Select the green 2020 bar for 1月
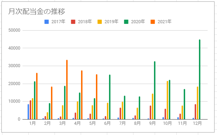Screen dimensions: 217x135 pyautogui.click(x=35, y=100)
